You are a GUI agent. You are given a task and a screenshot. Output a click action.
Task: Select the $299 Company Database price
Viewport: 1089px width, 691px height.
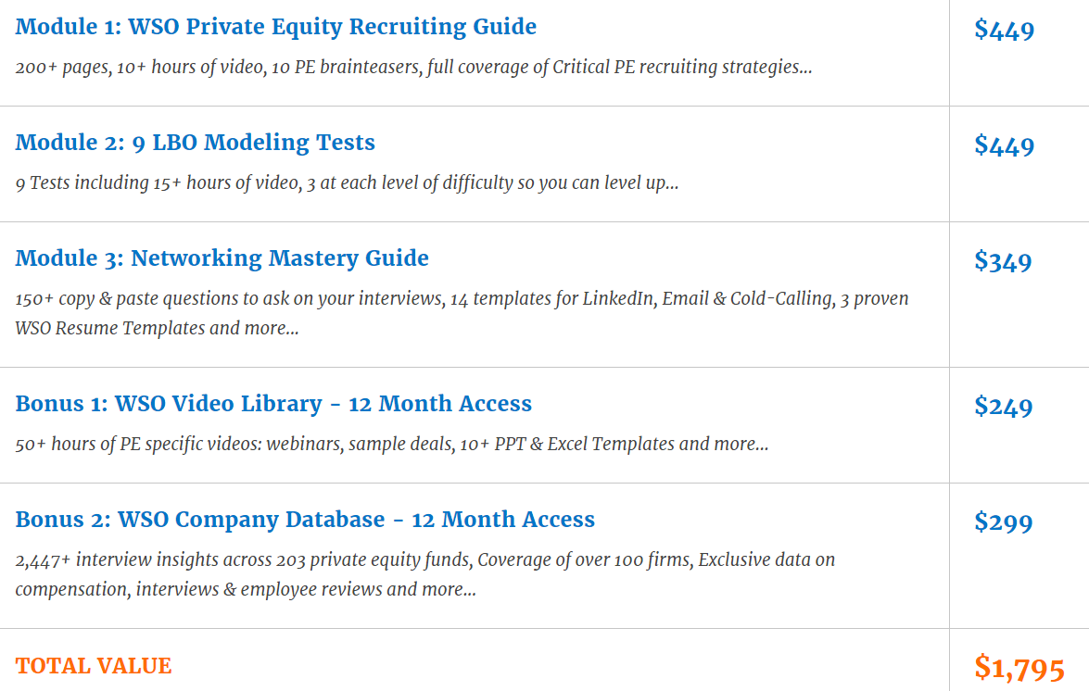[1003, 523]
